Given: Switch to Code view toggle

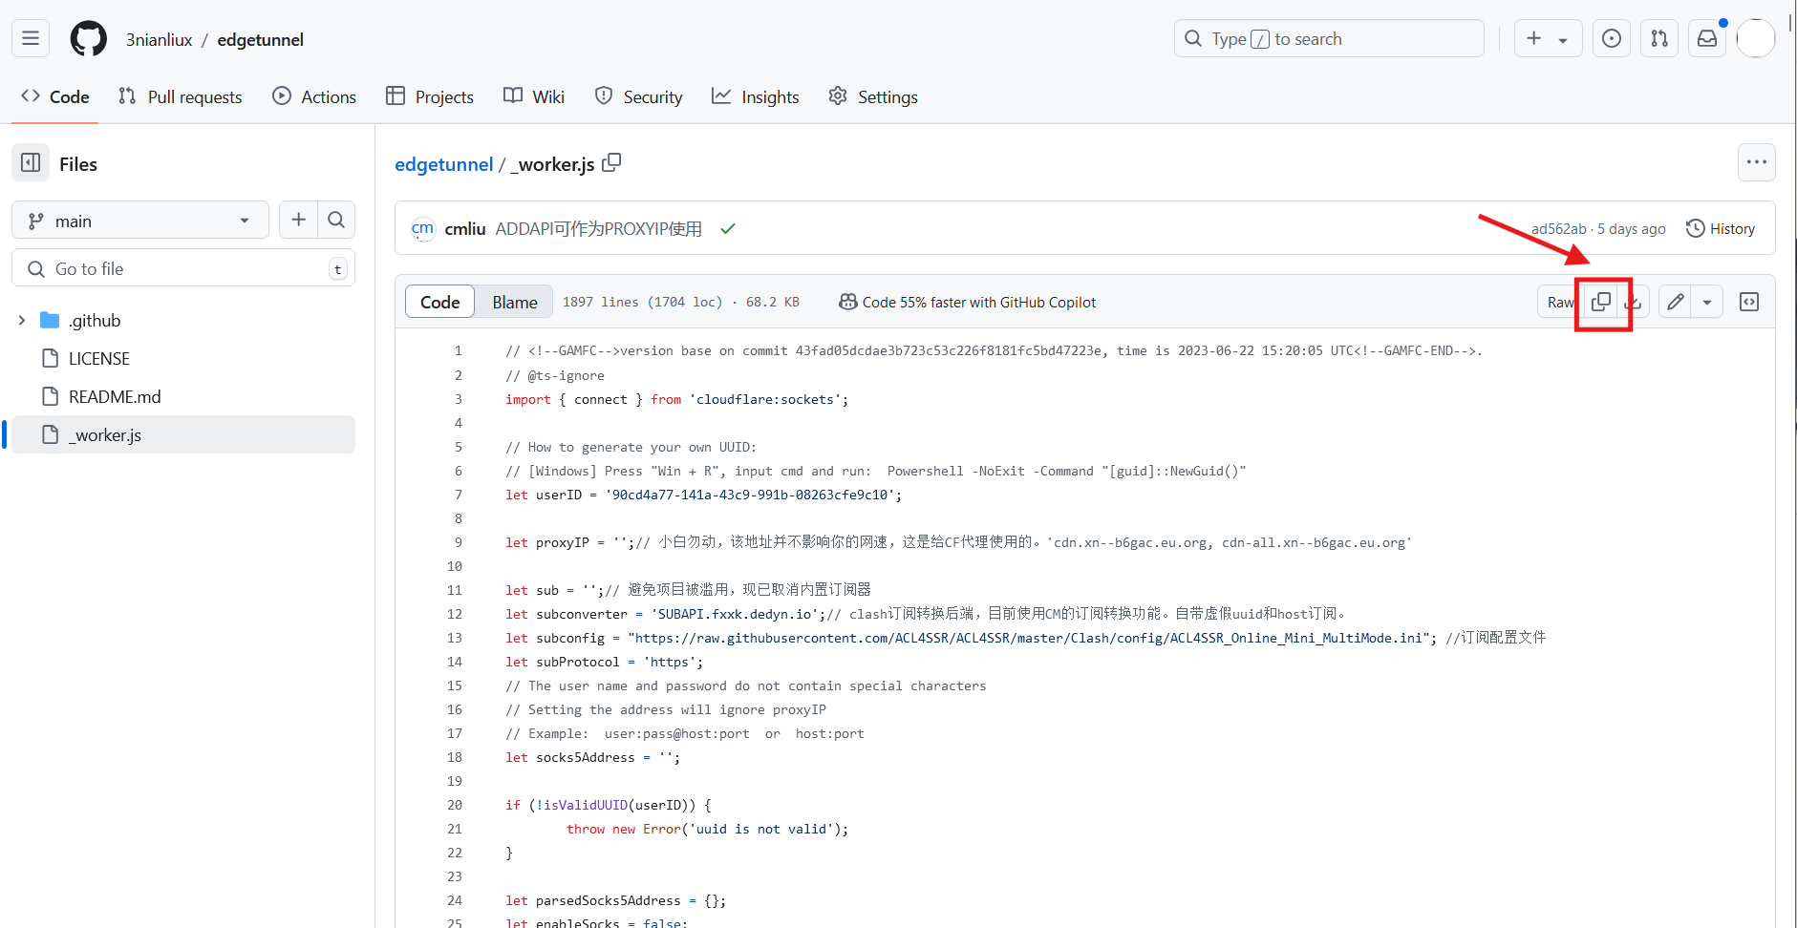Looking at the screenshot, I should tap(440, 302).
